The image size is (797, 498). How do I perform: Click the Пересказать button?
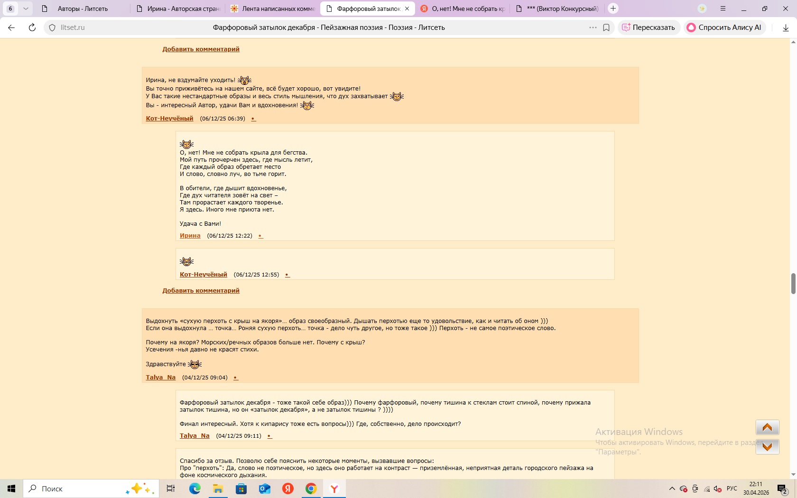coord(649,28)
